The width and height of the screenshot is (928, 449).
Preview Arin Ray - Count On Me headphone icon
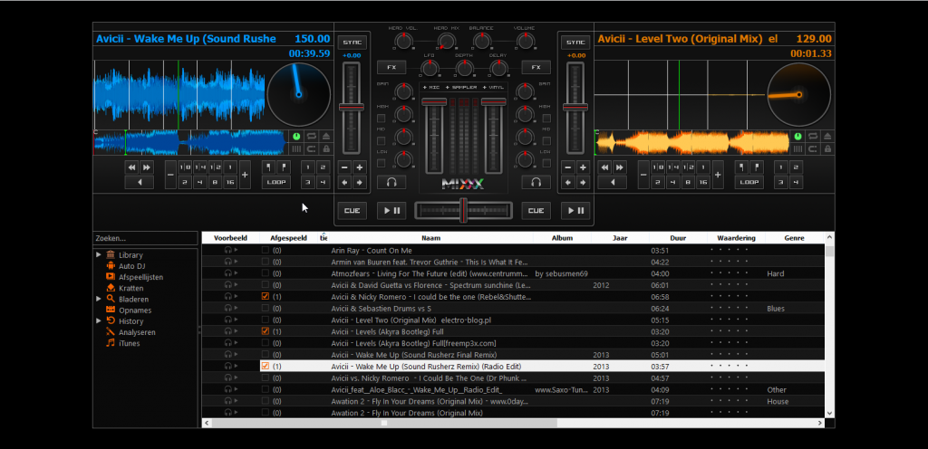[227, 251]
